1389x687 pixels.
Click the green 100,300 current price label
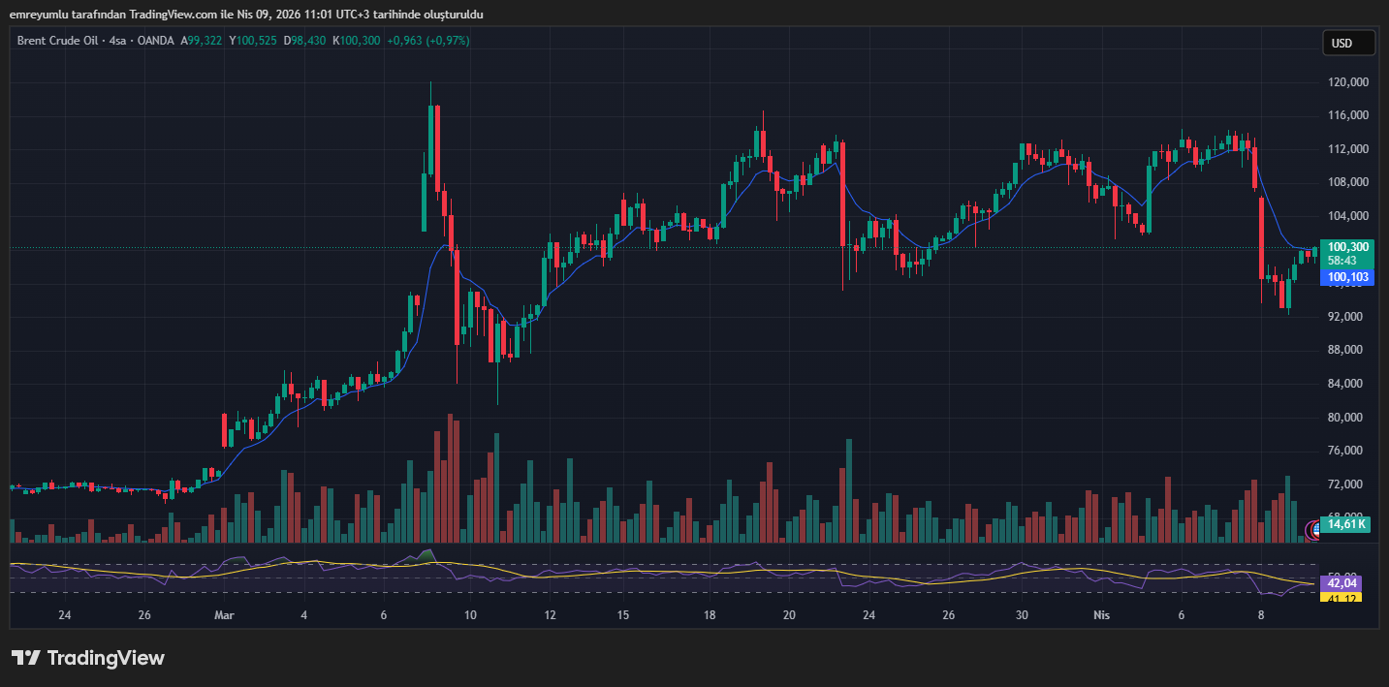1347,247
